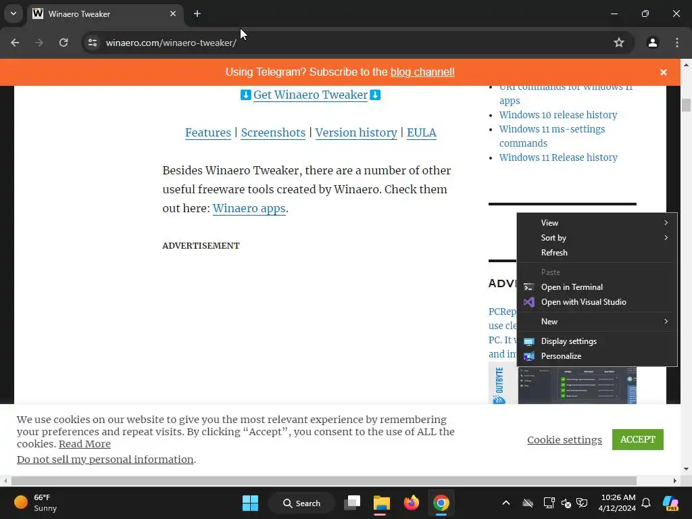
Task: Open the Features link
Action: [208, 133]
